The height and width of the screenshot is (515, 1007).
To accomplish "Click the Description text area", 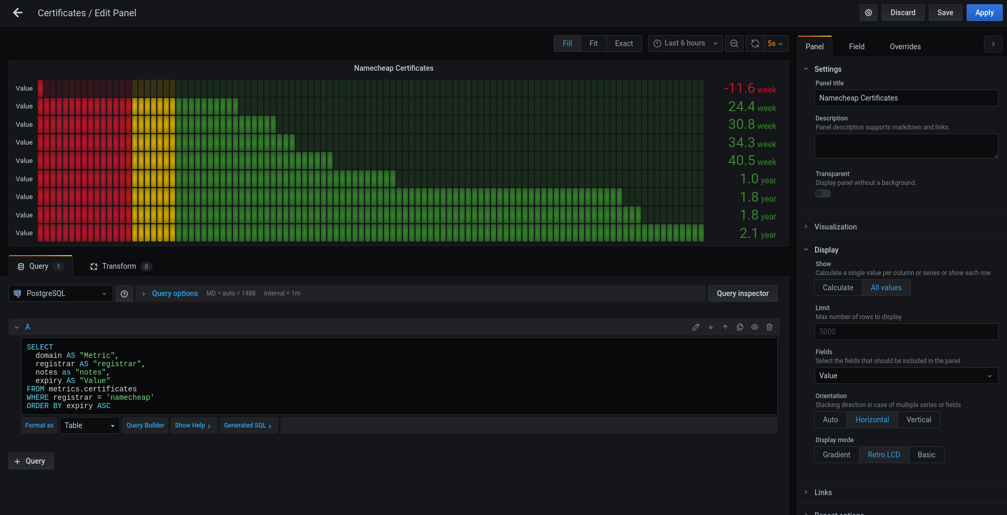I will coord(906,146).
